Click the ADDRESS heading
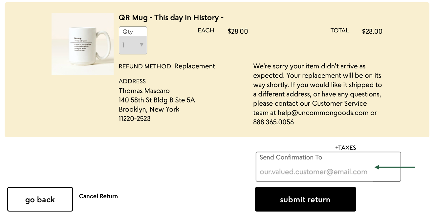The image size is (434, 214). coord(132,81)
